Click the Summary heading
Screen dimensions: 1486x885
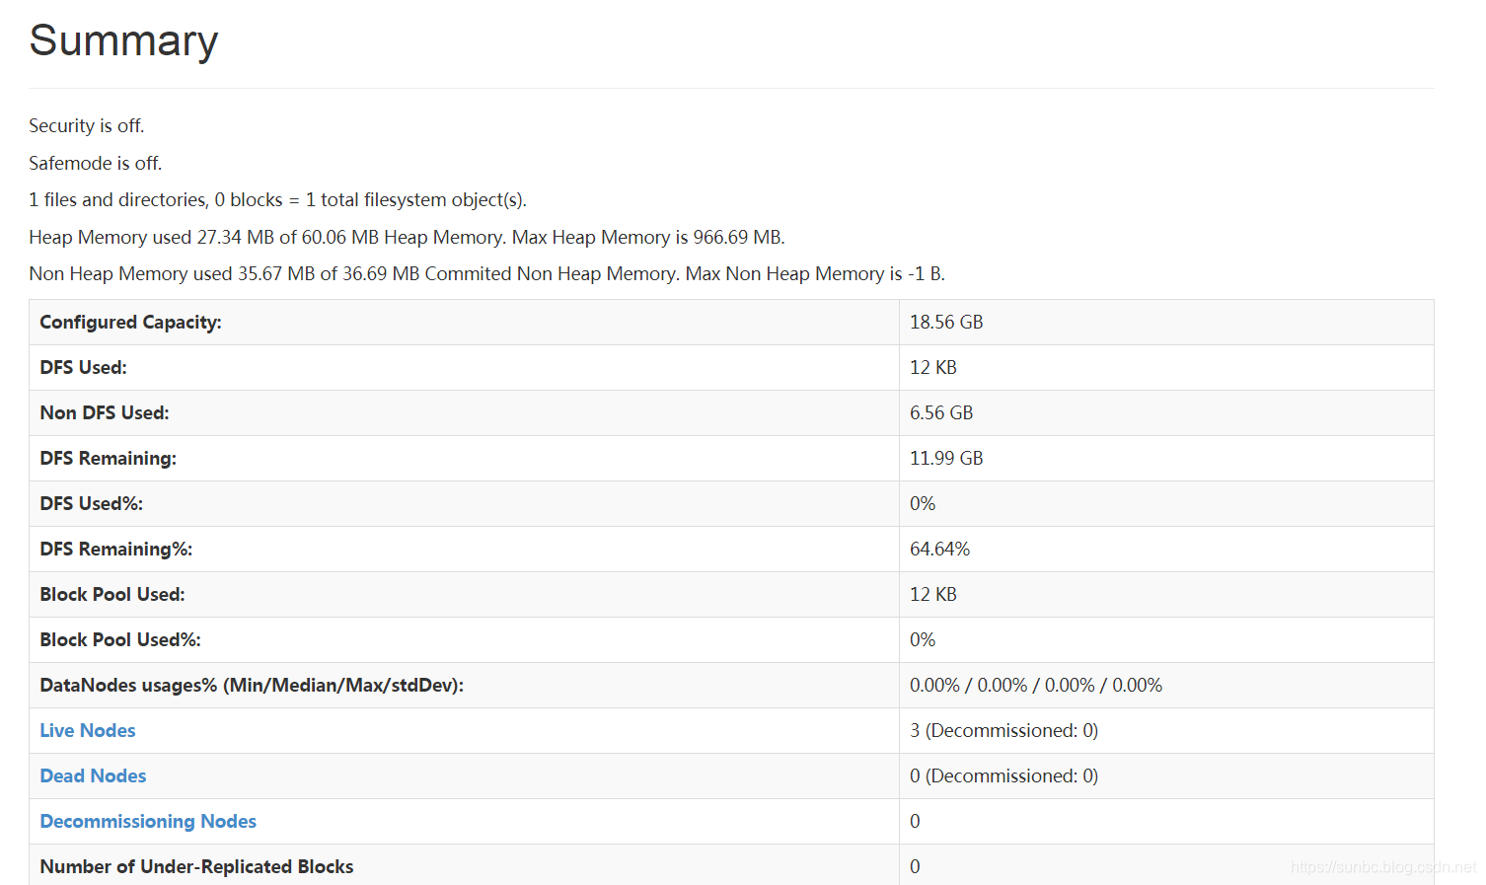coord(123,41)
